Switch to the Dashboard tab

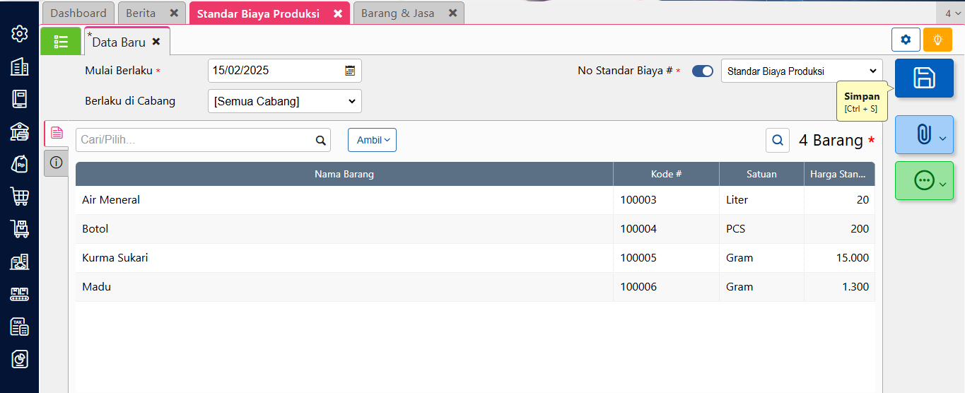(78, 13)
